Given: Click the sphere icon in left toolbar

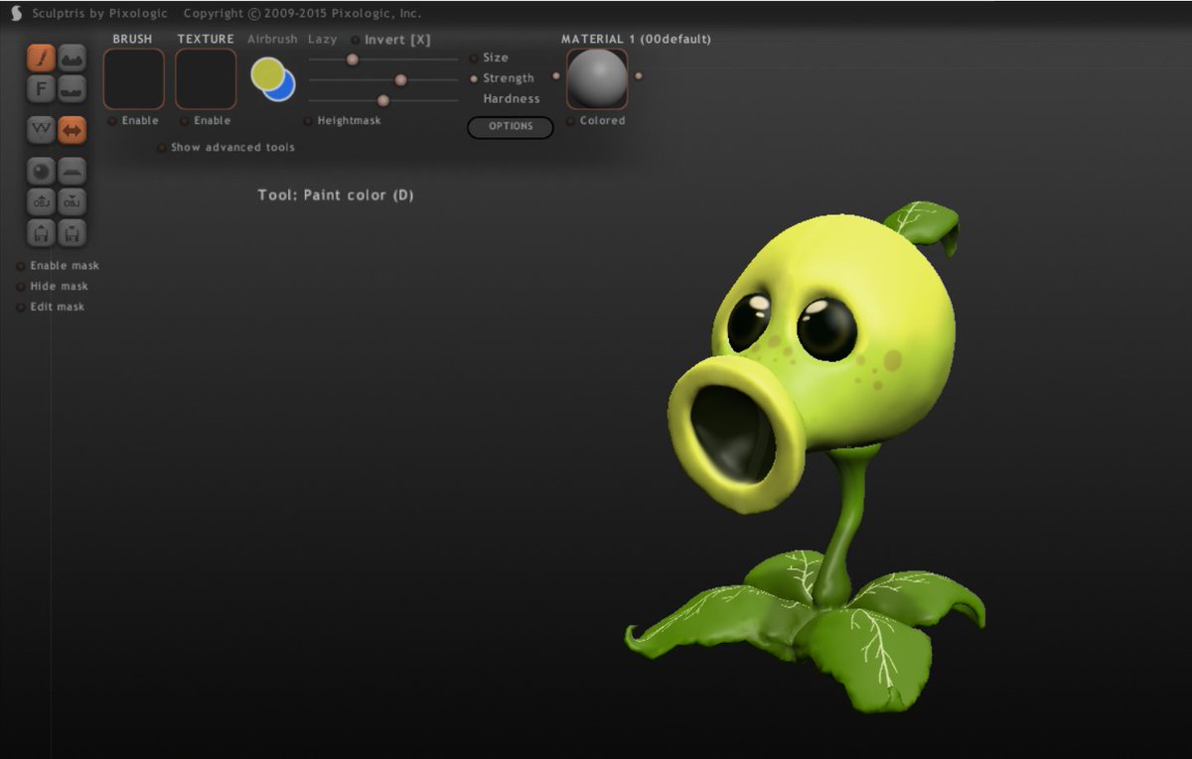Looking at the screenshot, I should (41, 171).
